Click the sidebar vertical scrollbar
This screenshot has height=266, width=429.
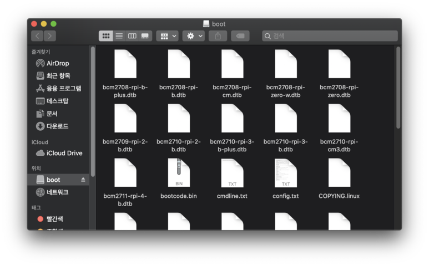tap(93, 111)
